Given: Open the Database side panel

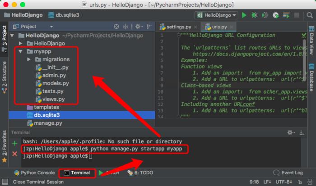Looking at the screenshot, I should (311, 77).
